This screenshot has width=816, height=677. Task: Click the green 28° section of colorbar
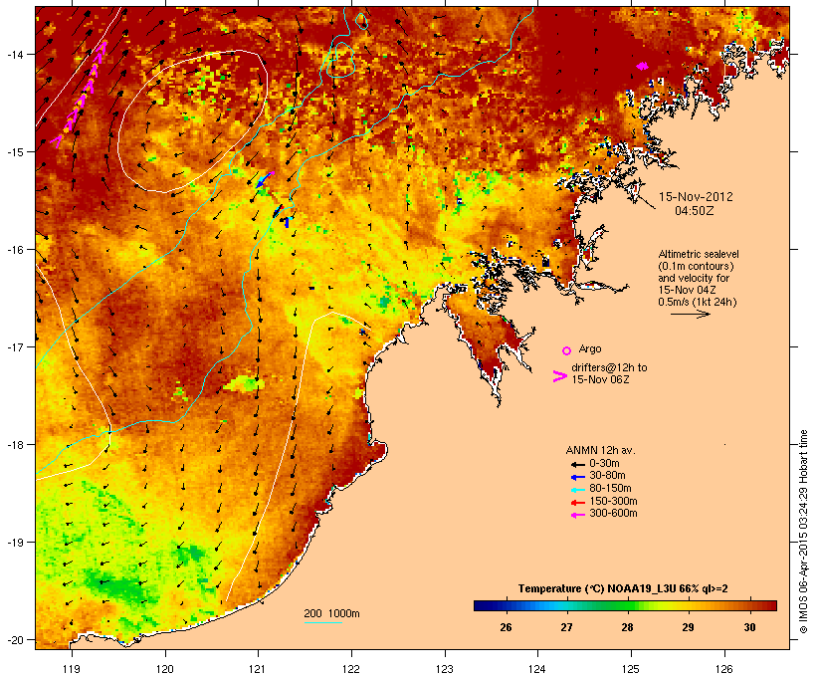[627, 605]
